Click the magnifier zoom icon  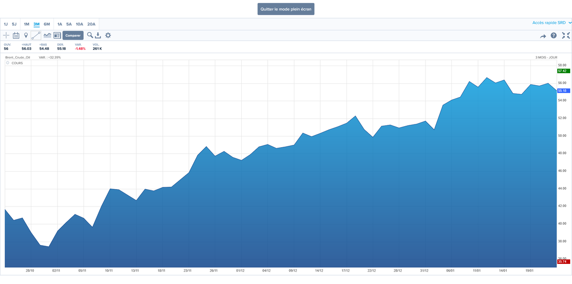click(x=90, y=35)
